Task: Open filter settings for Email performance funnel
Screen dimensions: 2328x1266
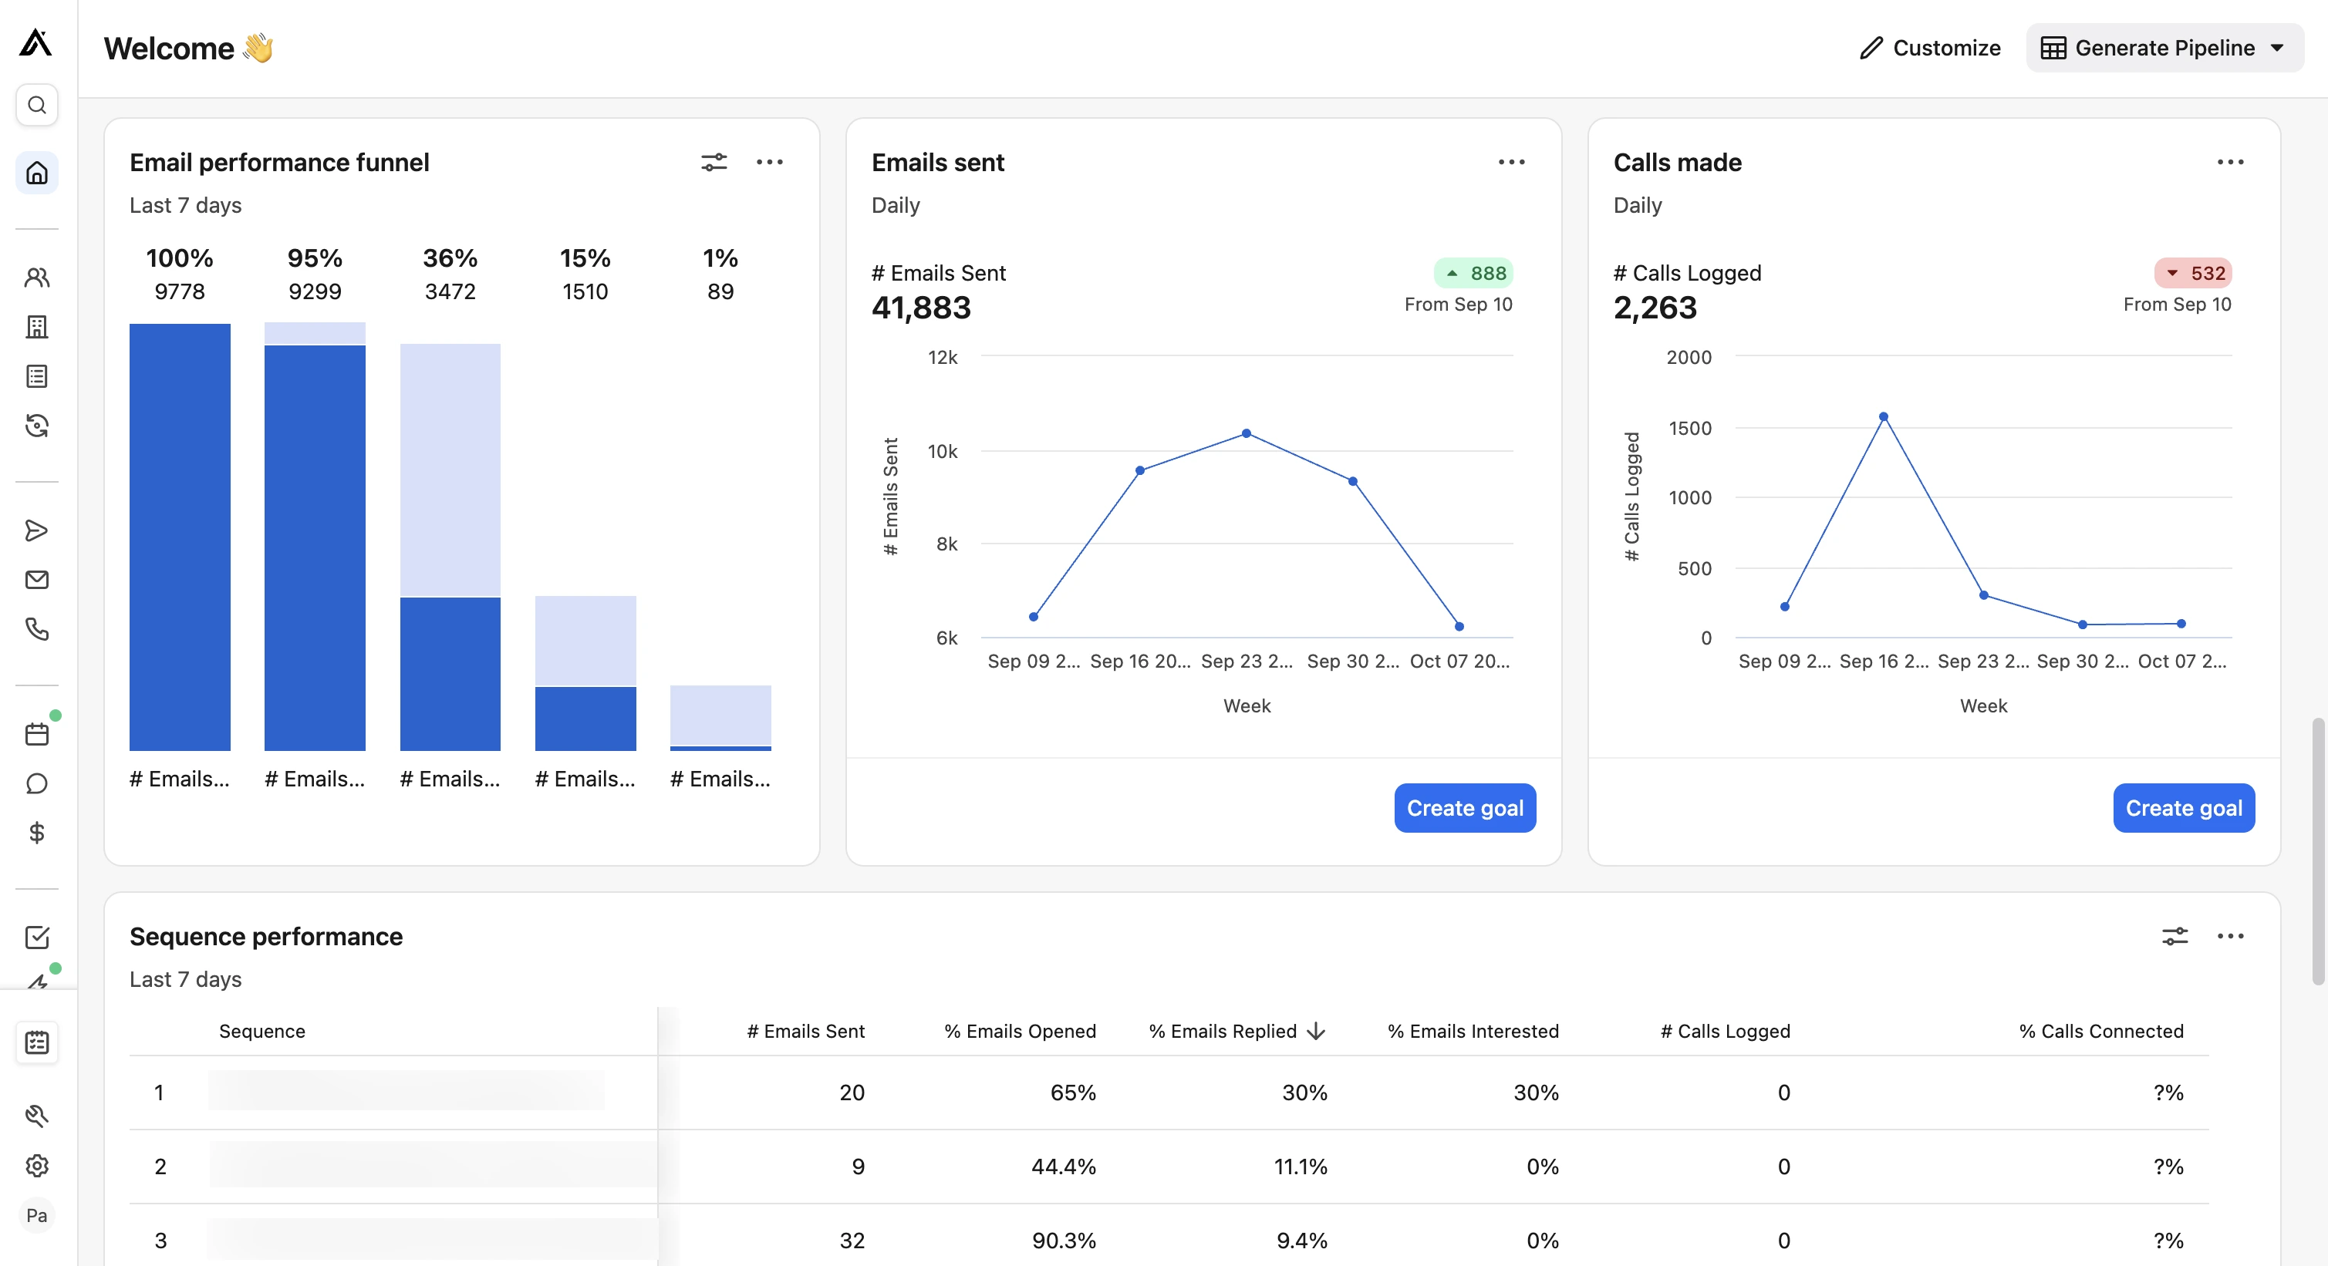Action: 714,163
